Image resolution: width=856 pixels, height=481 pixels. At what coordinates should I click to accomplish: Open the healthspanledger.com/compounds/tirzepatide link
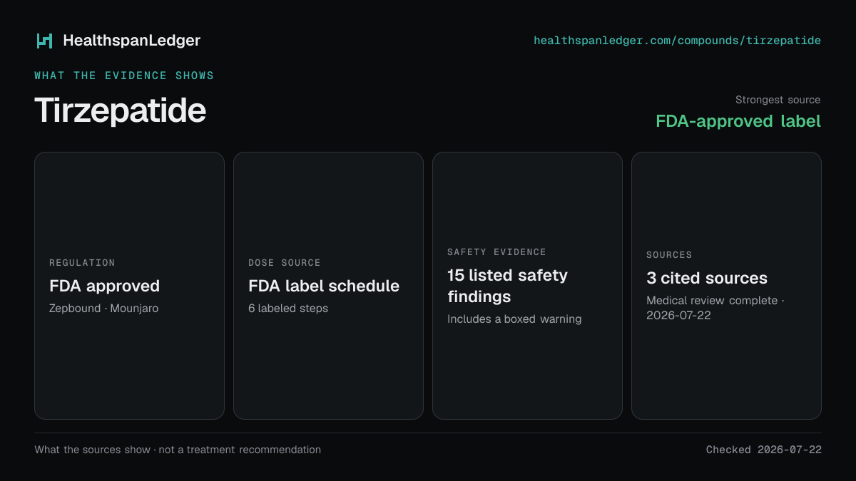677,41
